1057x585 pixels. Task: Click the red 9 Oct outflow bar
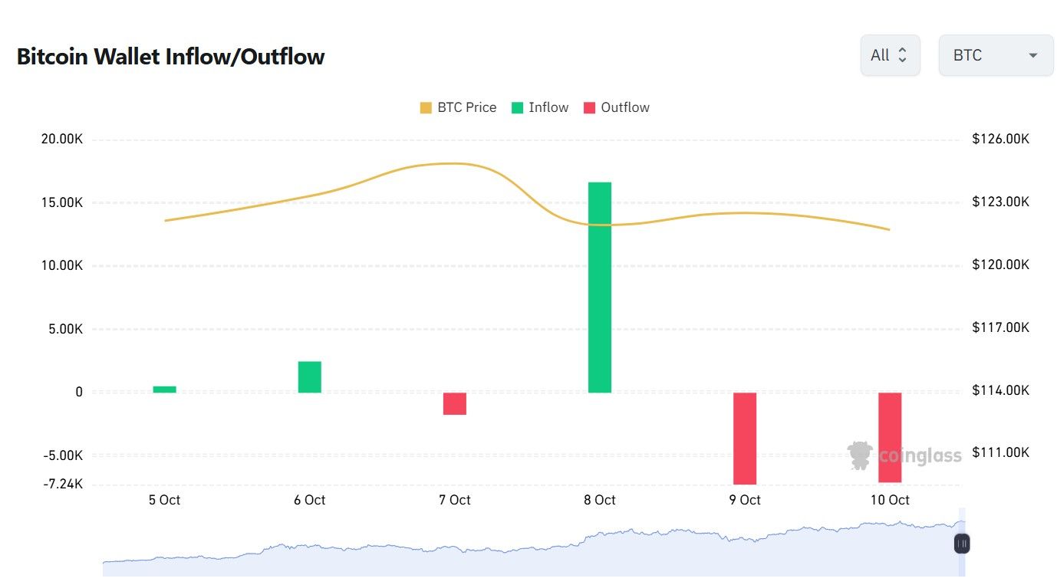point(745,438)
